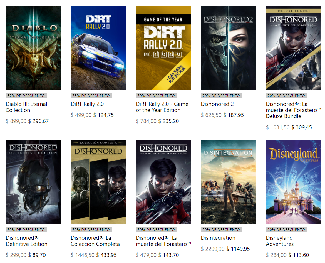Click the Diablo III: Eternal Collection title
This screenshot has width=325, height=263.
26,107
